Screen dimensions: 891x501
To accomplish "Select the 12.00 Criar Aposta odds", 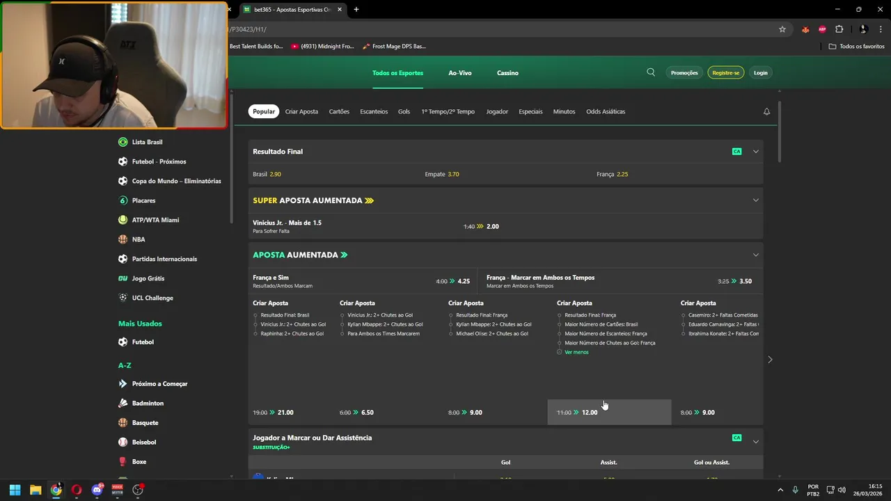I will 609,413.
